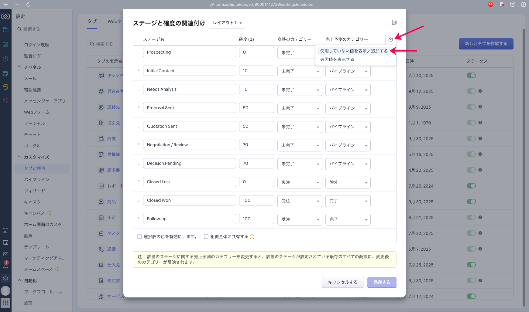Select 使用していない値を表示／追加する menu item
The height and width of the screenshot is (312, 529).
[x=354, y=51]
